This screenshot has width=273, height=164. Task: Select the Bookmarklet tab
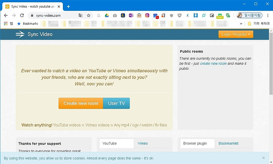pyautogui.click(x=229, y=144)
